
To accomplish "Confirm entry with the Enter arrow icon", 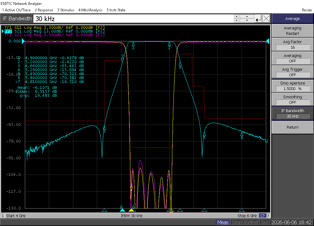I will point(258,19).
